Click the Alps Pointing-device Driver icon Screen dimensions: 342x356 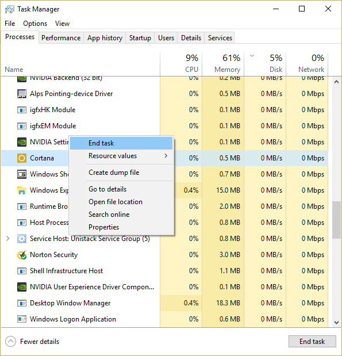click(22, 94)
